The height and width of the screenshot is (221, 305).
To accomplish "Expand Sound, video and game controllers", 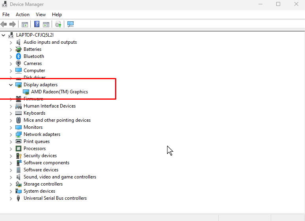I will pyautogui.click(x=11, y=177).
